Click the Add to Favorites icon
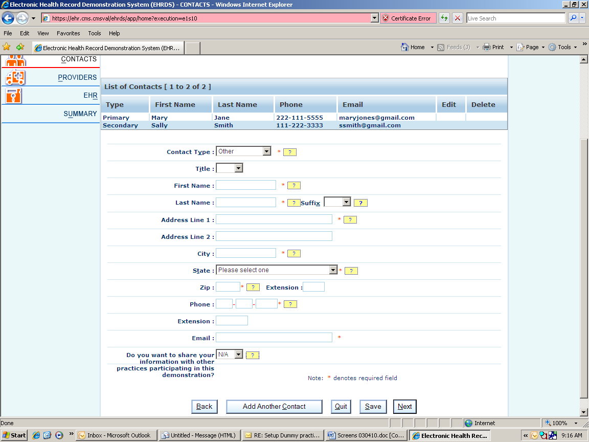The image size is (589, 442). coord(20,47)
